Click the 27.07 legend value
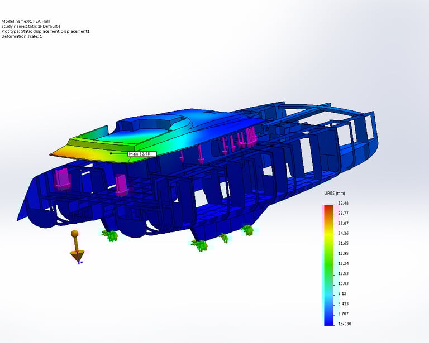 (343, 224)
